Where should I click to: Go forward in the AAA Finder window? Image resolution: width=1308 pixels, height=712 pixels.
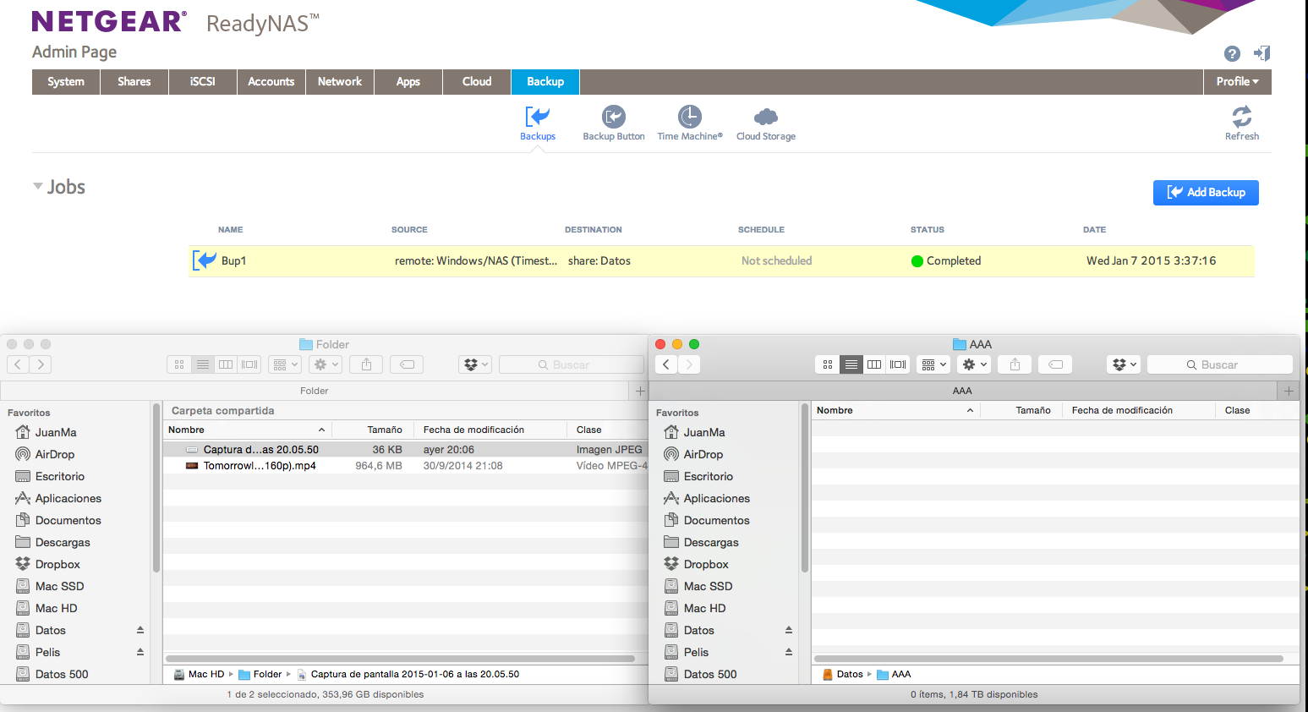tap(689, 364)
